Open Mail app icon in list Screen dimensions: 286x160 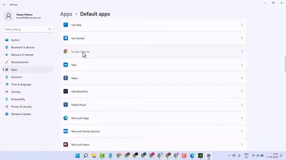click(x=66, y=65)
